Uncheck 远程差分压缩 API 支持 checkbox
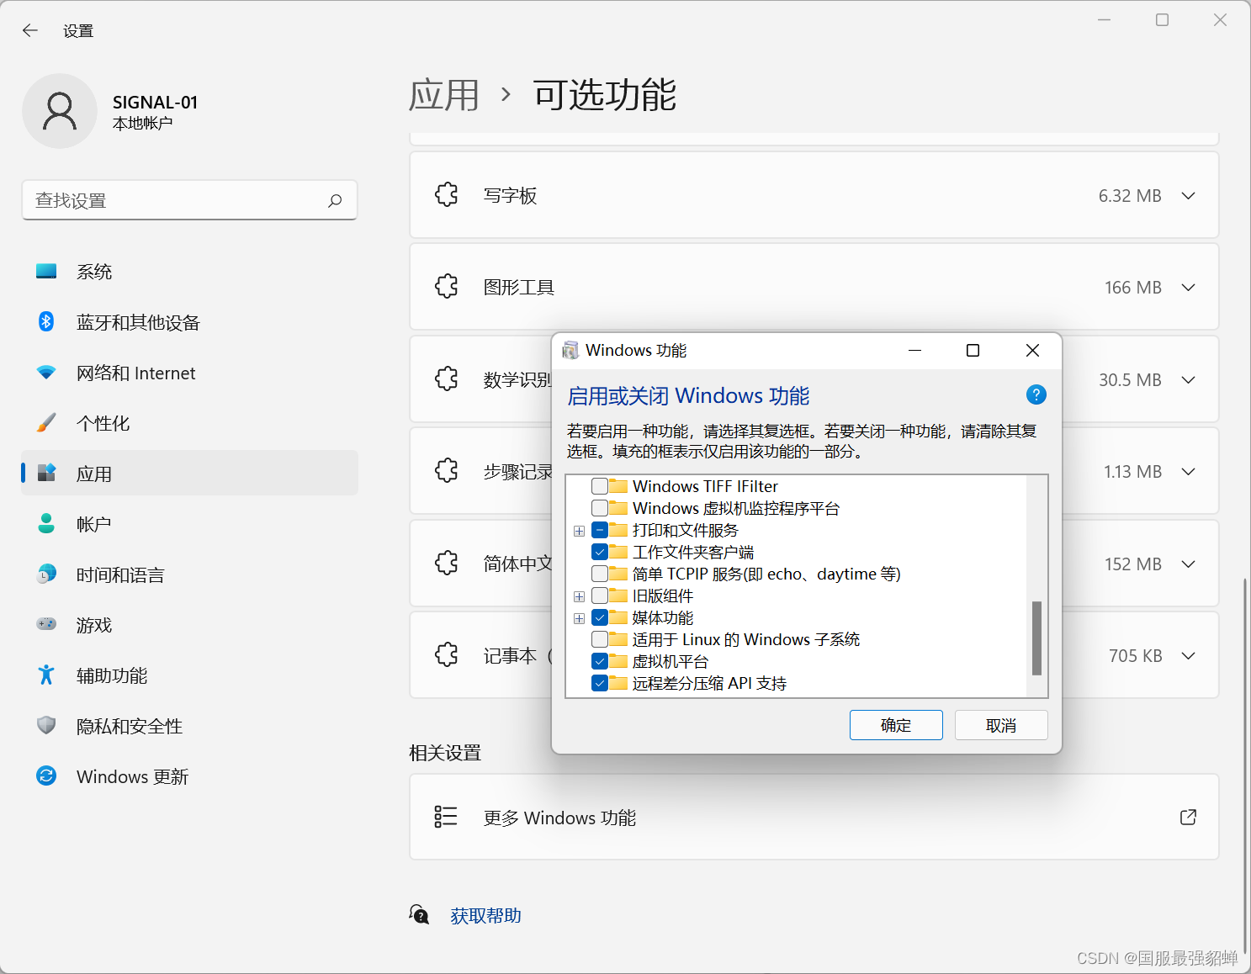This screenshot has height=974, width=1251. point(600,683)
